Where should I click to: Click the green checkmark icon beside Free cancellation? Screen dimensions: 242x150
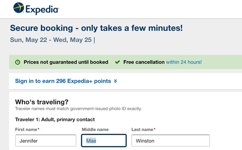117,62
